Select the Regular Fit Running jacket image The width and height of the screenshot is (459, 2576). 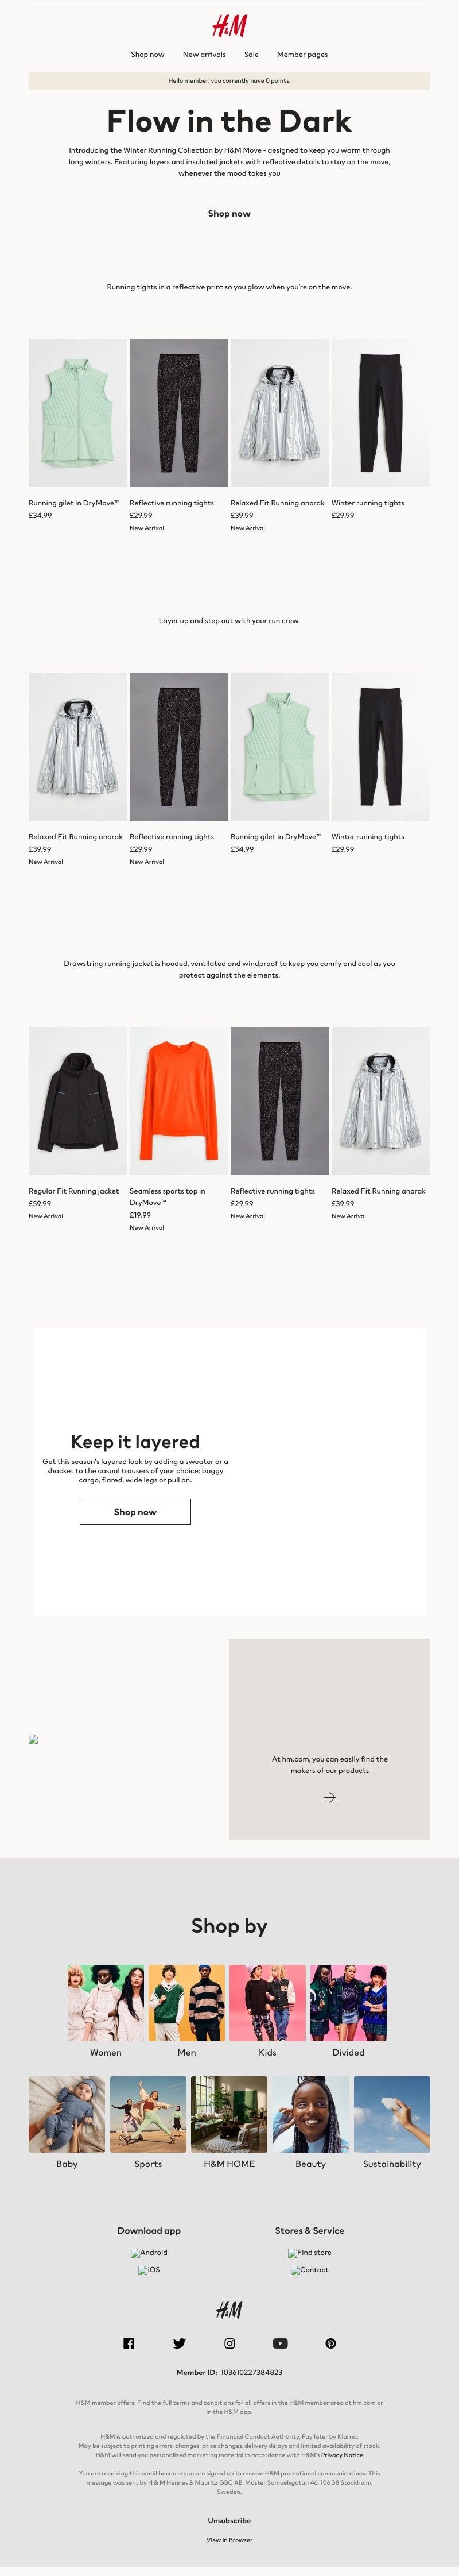(x=78, y=1101)
